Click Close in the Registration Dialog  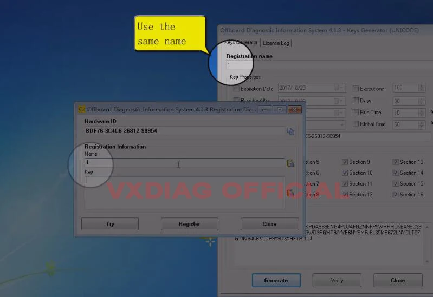point(269,224)
